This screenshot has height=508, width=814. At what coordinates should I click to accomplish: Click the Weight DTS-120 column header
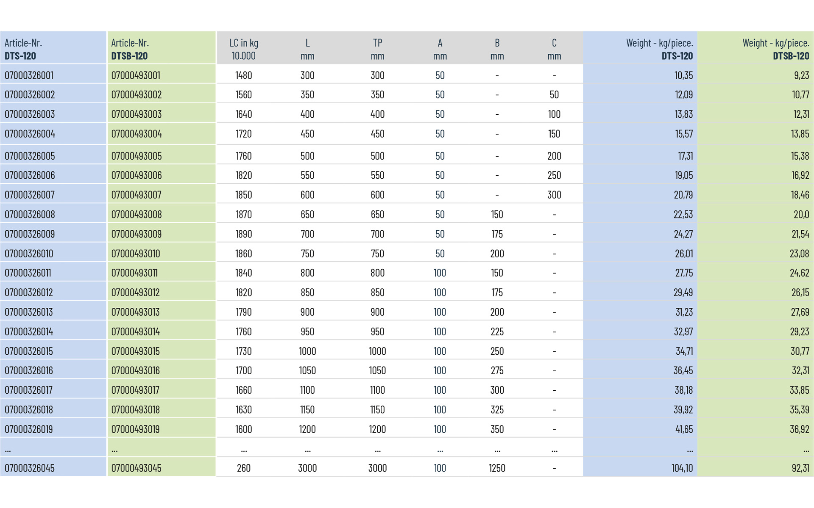coord(659,49)
